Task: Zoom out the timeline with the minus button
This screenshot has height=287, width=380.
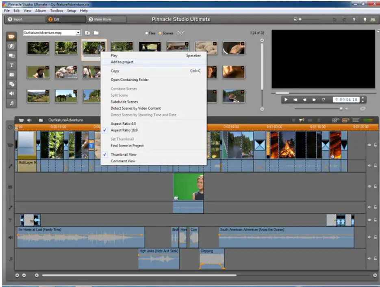Action: pyautogui.click(x=24, y=275)
